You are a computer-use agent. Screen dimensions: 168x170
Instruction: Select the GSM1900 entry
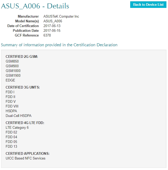click(13, 75)
